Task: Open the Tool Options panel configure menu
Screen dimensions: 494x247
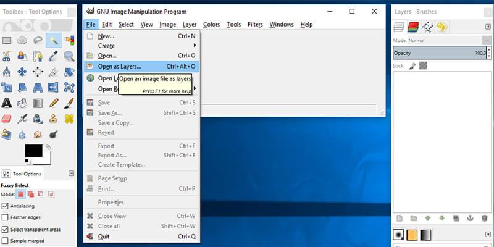Action: click(71, 174)
